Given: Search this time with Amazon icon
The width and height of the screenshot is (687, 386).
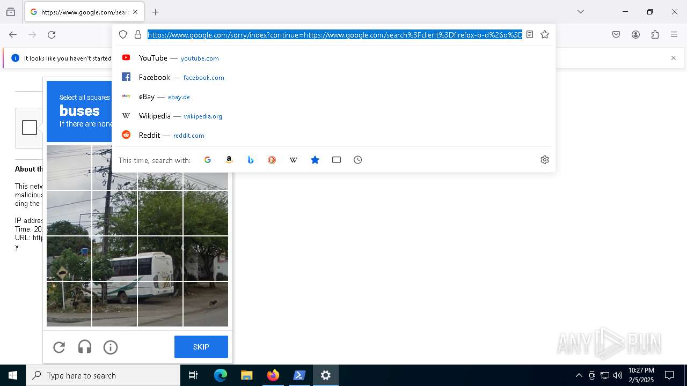Looking at the screenshot, I should (229, 160).
